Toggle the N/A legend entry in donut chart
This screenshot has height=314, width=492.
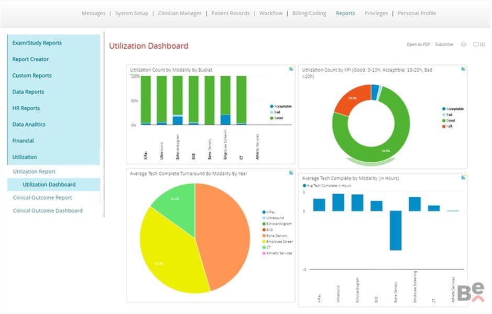(x=447, y=126)
